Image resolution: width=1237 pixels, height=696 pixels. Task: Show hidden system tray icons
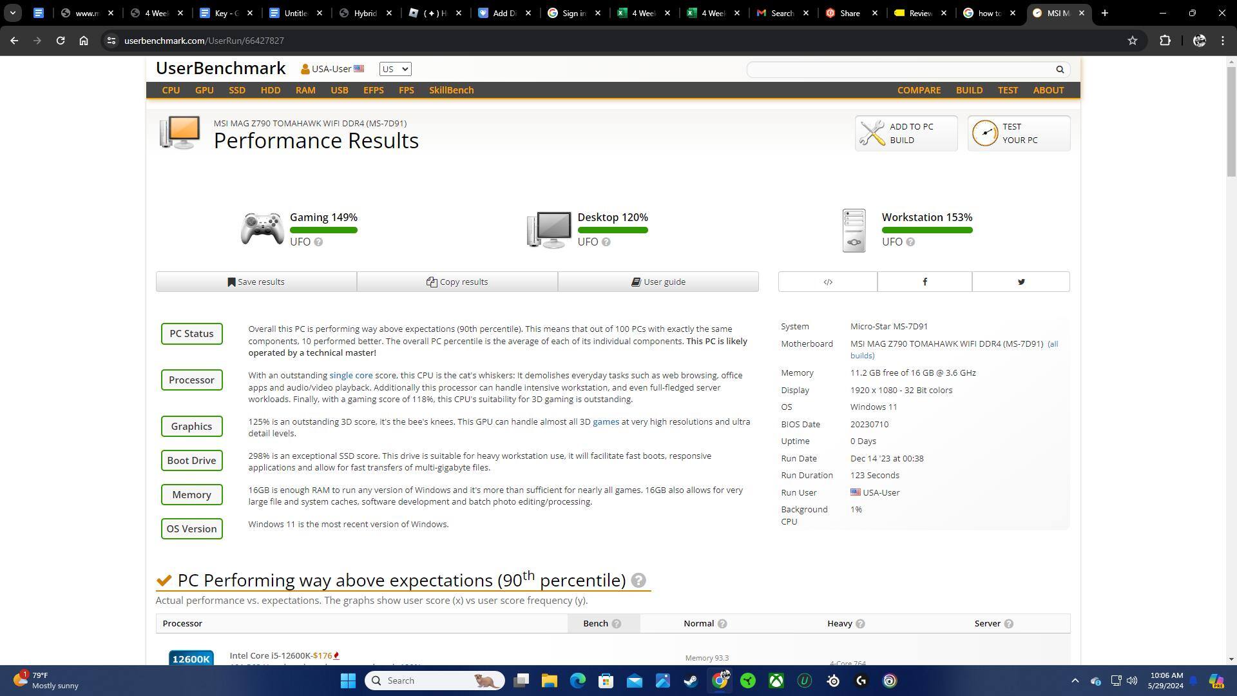point(1075,681)
